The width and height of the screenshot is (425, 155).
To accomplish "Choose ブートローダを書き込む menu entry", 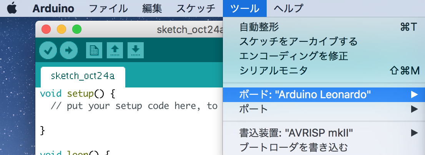I will pos(324,148).
